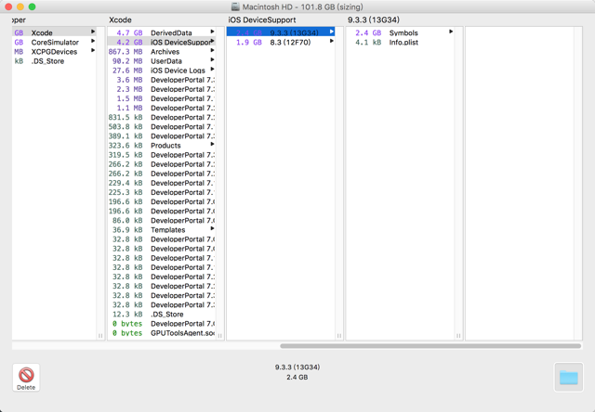Click resize handle under iOS DeviceSupport column
The height and width of the screenshot is (412, 595).
tap(338, 336)
